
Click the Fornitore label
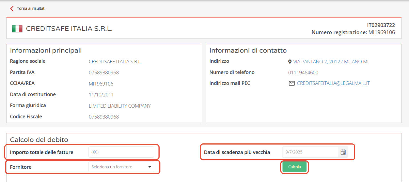tap(21, 167)
